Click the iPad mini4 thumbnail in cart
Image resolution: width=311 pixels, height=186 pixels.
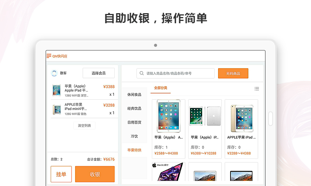57,109
